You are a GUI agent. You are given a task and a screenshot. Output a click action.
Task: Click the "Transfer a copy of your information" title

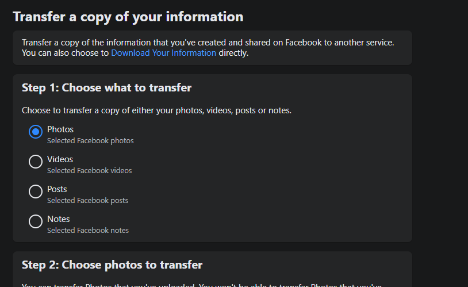[128, 17]
